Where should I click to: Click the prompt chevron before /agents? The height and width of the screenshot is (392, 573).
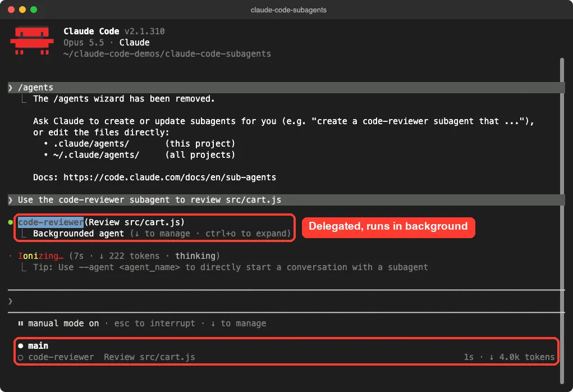tap(11, 88)
